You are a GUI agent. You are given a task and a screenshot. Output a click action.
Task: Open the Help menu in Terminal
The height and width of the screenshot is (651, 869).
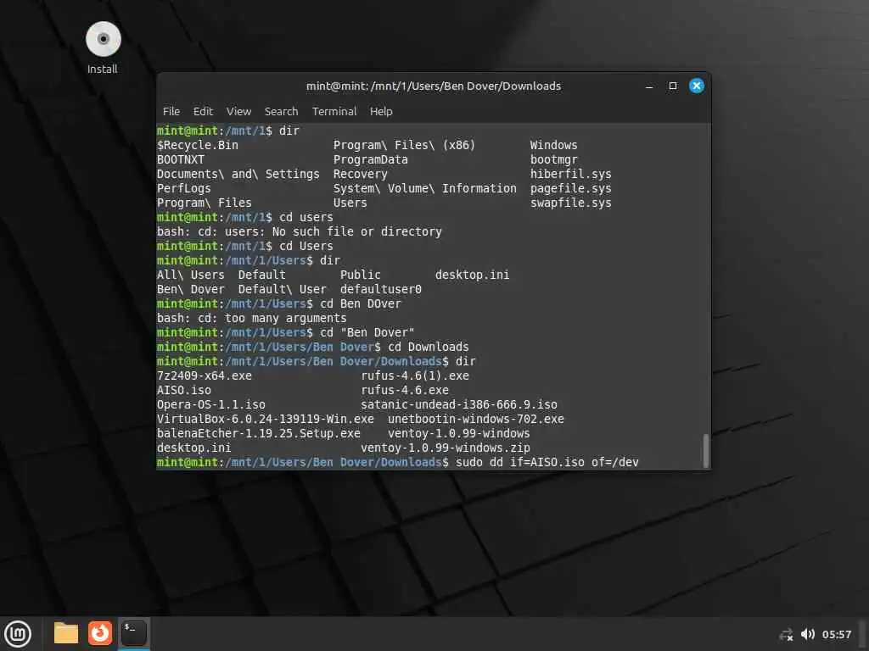point(381,111)
